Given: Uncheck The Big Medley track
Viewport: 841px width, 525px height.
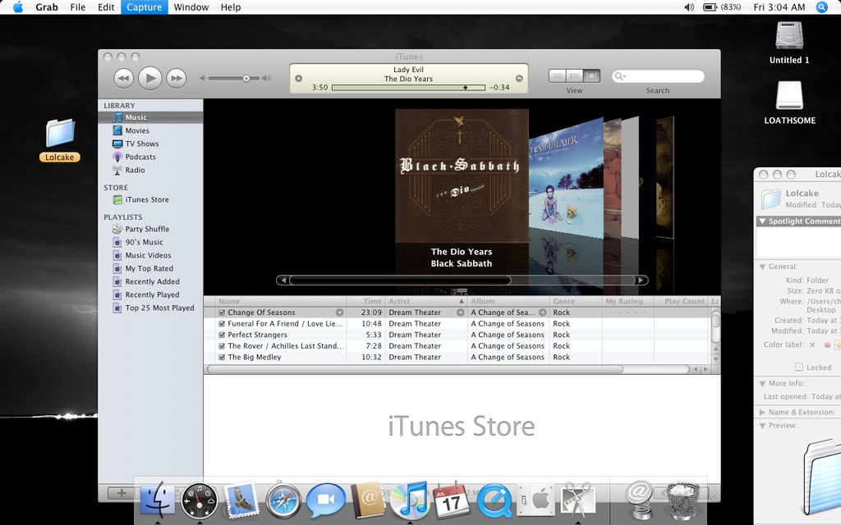Looking at the screenshot, I should 222,358.
